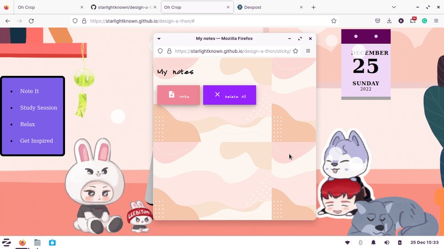
Task: Switch to the starlightknown/design-a-thon GitHub tab
Action: click(x=124, y=7)
